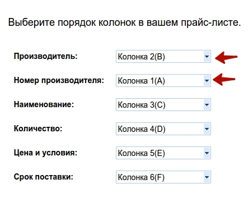This screenshot has width=248, height=202.
Task: Click the Колонка 6(F) combo box text
Action: click(x=141, y=177)
